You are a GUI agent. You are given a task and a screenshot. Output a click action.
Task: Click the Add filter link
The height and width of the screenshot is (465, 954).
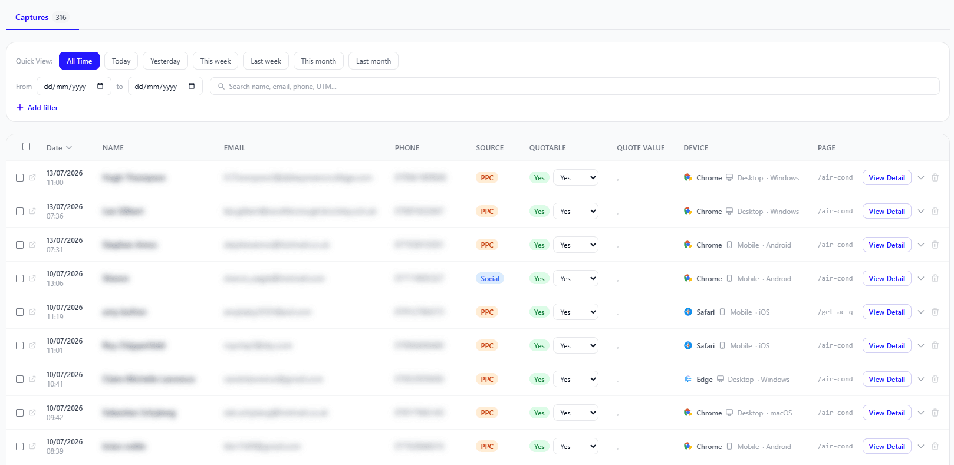(x=37, y=107)
